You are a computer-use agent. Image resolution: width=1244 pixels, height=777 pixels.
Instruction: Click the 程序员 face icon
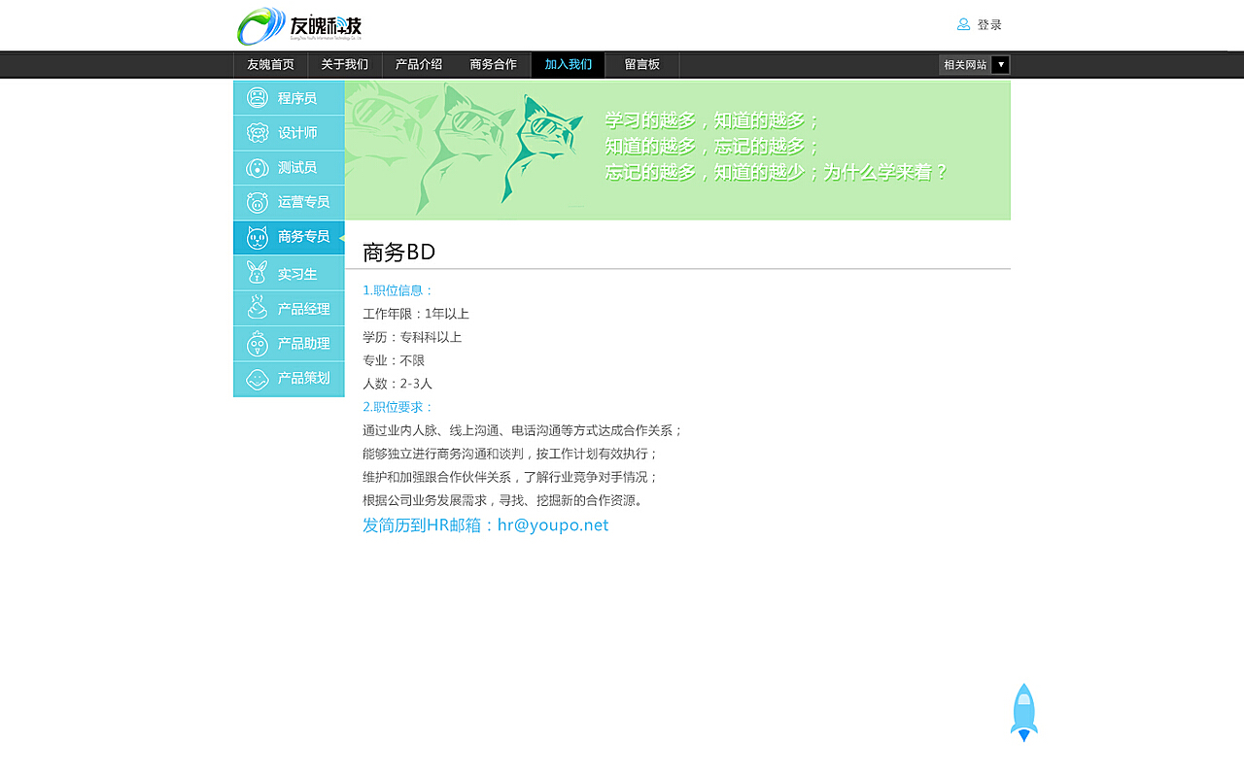[258, 98]
